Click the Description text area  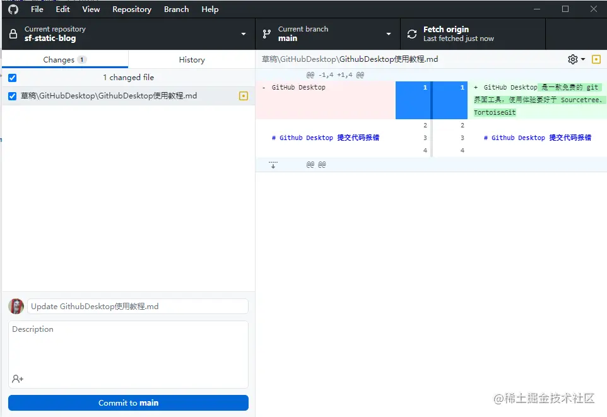[x=128, y=355]
